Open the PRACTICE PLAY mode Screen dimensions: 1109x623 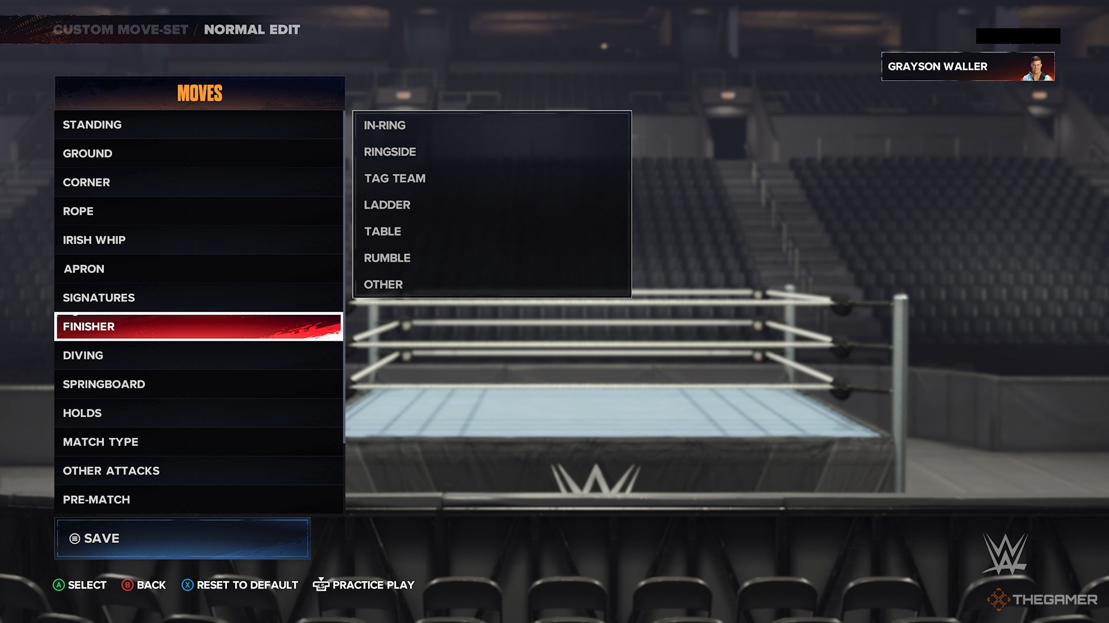click(373, 585)
